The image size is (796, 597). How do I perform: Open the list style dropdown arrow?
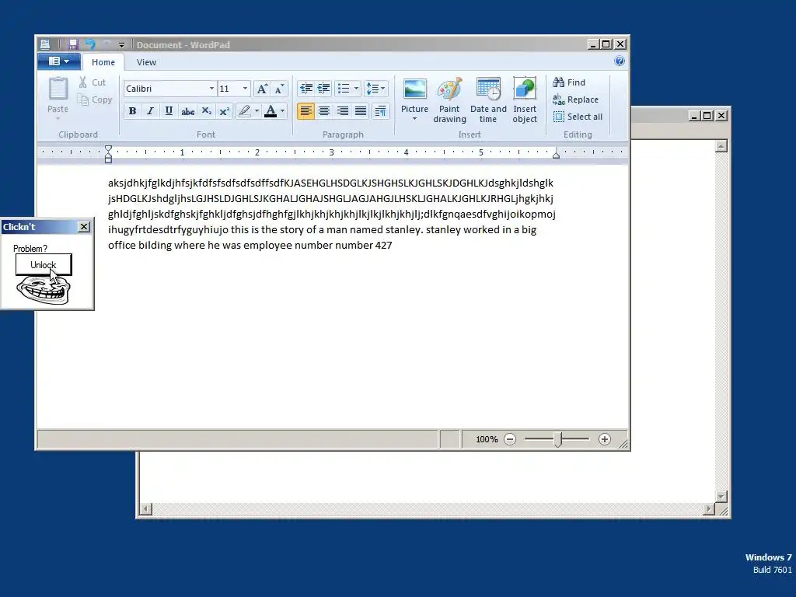tap(356, 89)
